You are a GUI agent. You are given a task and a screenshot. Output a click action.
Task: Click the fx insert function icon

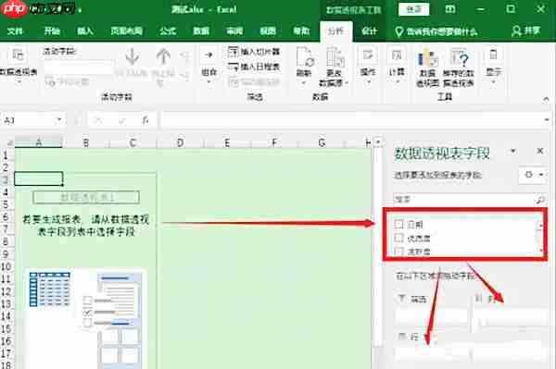click(145, 121)
